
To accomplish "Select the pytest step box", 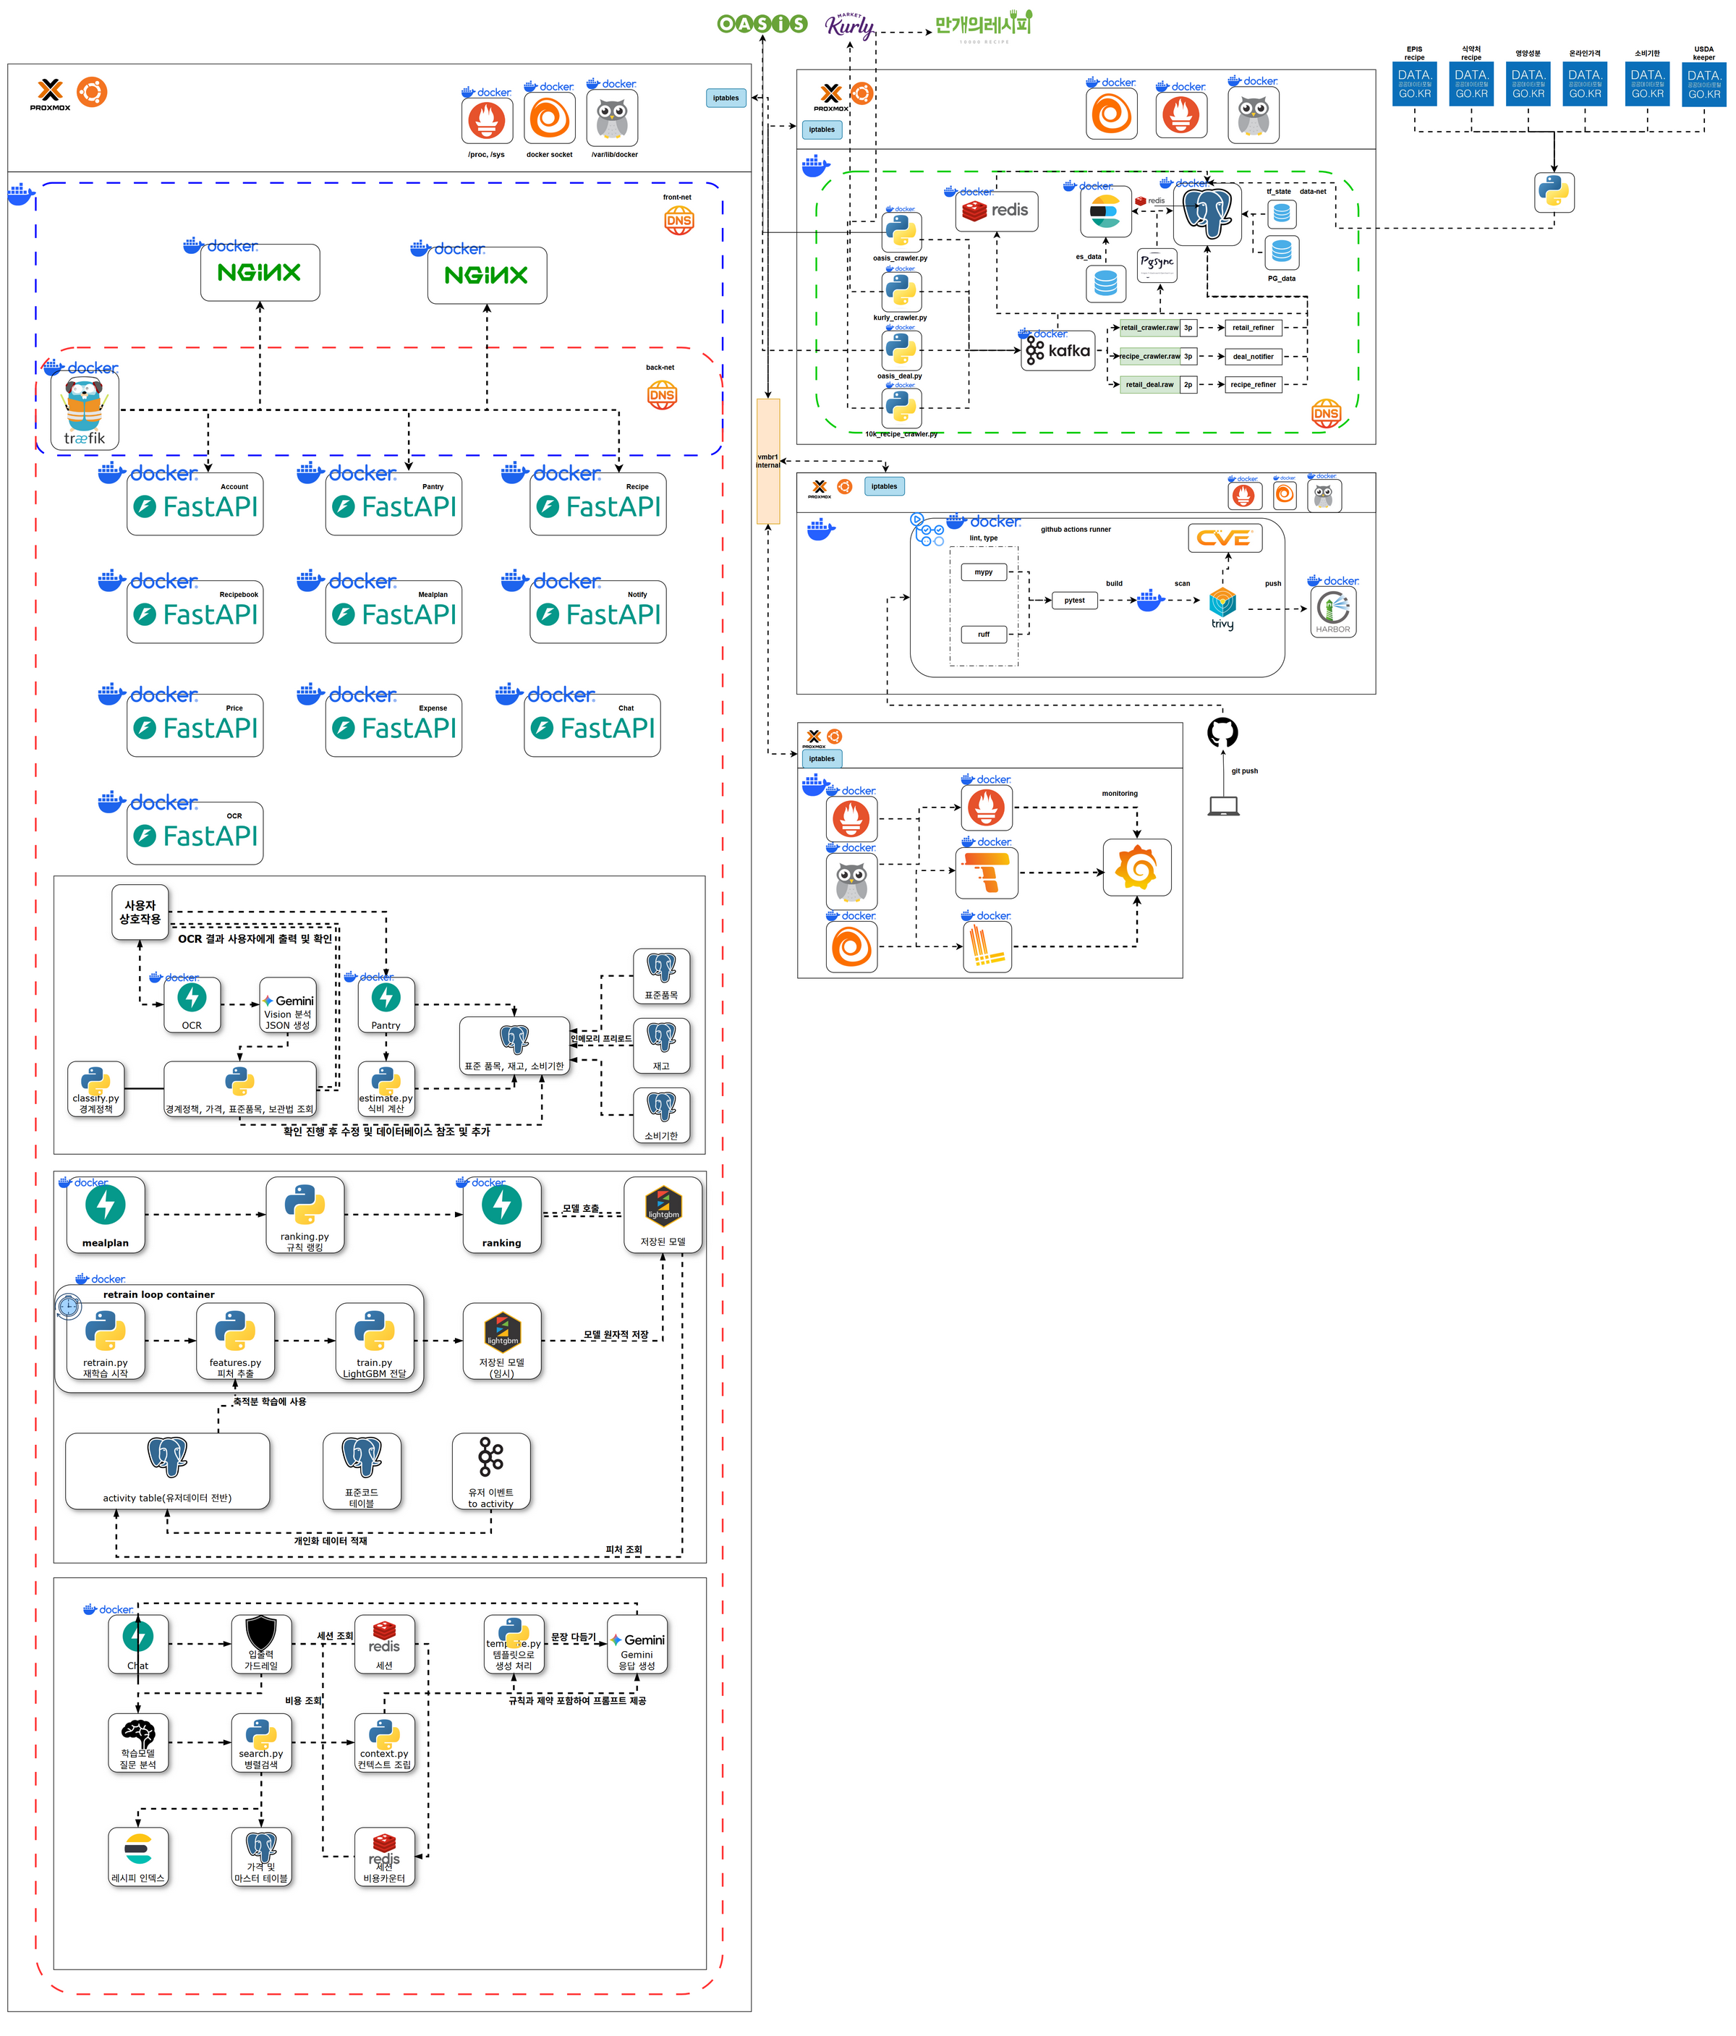I will (x=1075, y=601).
